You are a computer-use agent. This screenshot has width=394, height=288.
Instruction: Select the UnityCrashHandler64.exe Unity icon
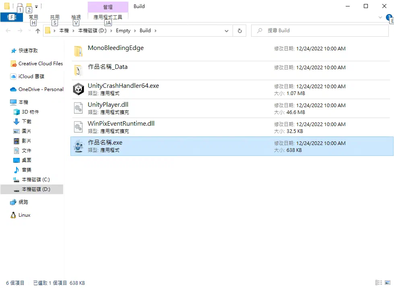pos(78,89)
